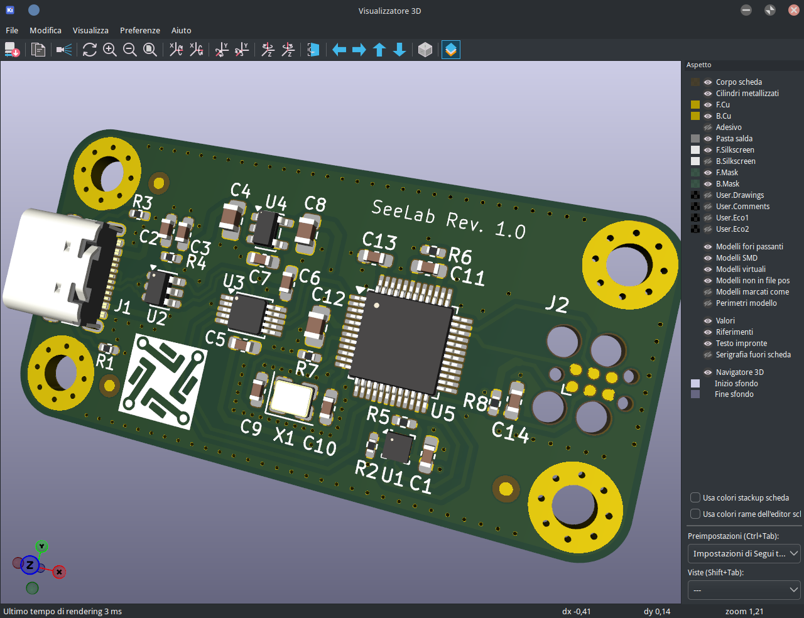Rotate the board clockwise around Y
This screenshot has width=804, height=618.
[222, 50]
